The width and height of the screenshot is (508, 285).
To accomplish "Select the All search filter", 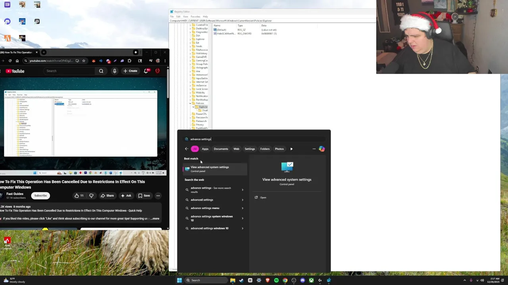I will pyautogui.click(x=194, y=149).
